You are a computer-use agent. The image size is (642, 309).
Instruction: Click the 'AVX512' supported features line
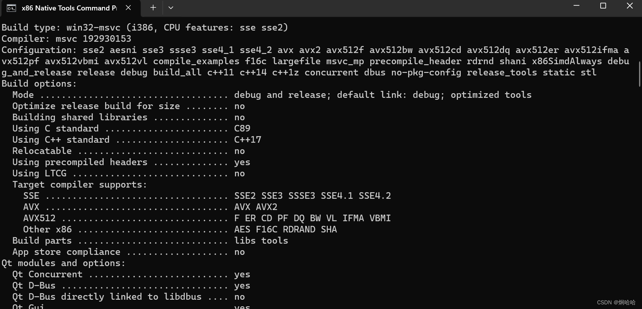click(207, 219)
